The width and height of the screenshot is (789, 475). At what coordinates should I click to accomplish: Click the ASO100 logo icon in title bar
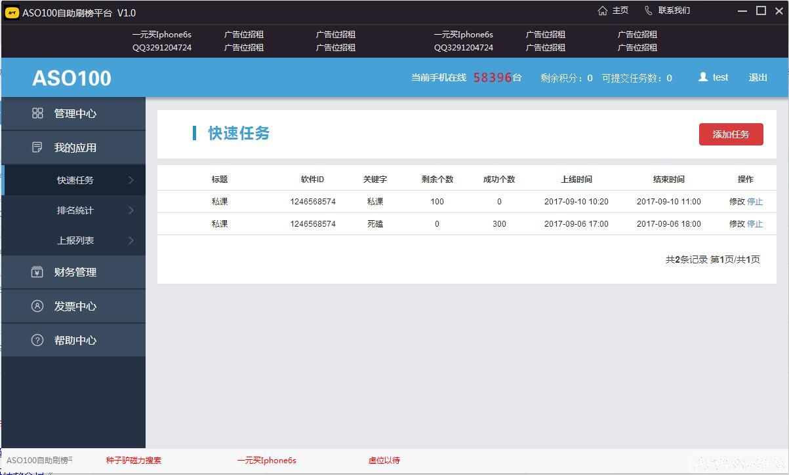point(11,12)
